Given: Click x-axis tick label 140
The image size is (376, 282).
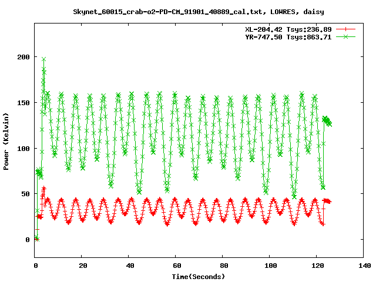Looking at the screenshot, I should [x=364, y=266].
